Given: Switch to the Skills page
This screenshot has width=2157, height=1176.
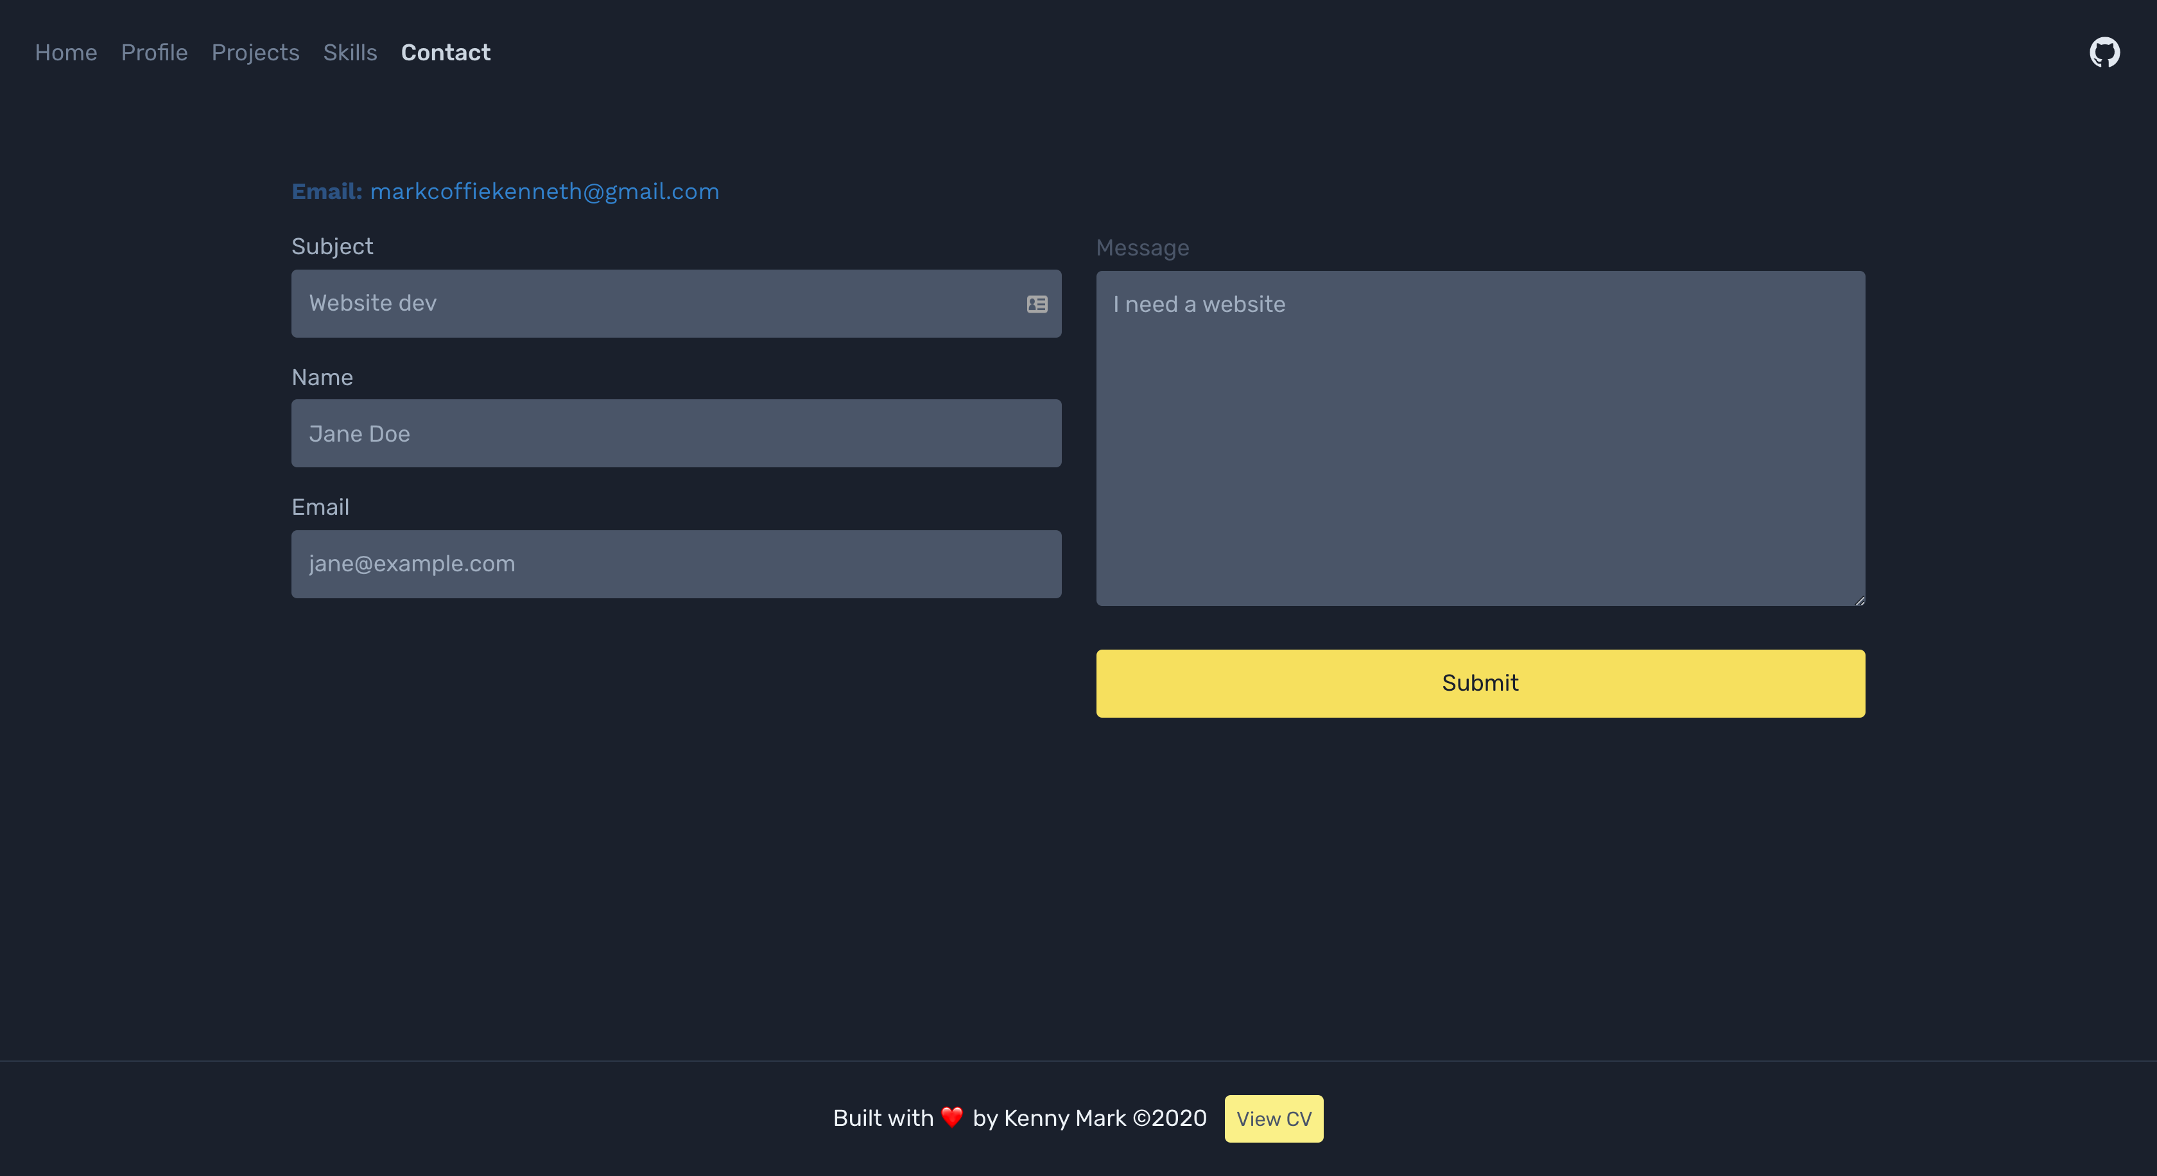Looking at the screenshot, I should pyautogui.click(x=350, y=53).
